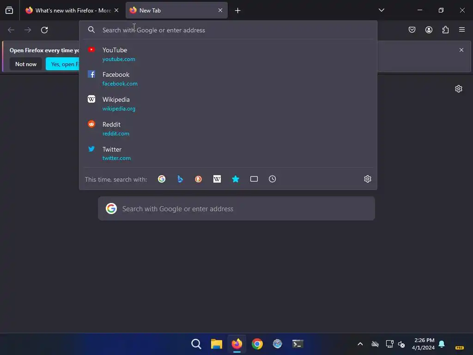Open the hamburger application menu

click(462, 30)
